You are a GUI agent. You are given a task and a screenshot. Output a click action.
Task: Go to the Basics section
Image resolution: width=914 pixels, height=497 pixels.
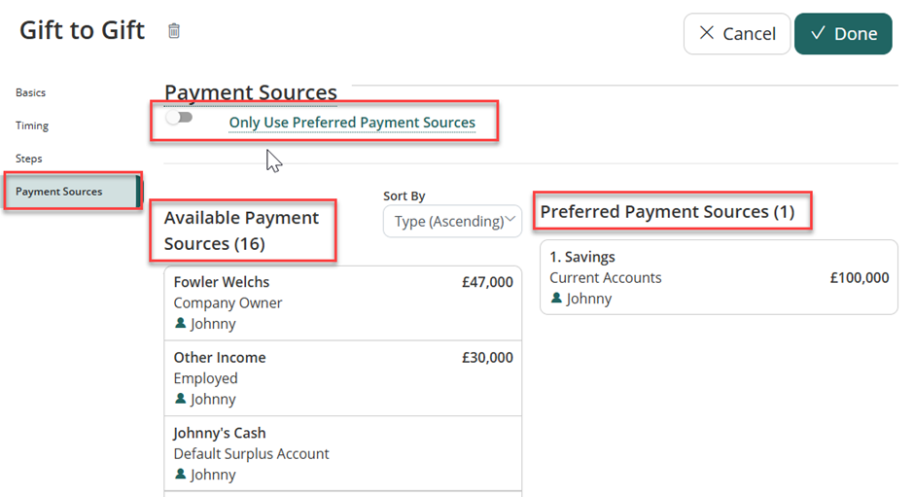pyautogui.click(x=31, y=92)
